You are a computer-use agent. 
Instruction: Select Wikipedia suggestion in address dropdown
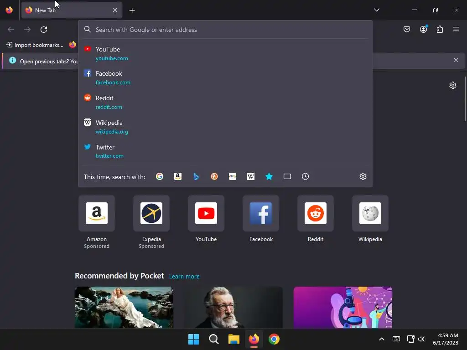(225, 127)
